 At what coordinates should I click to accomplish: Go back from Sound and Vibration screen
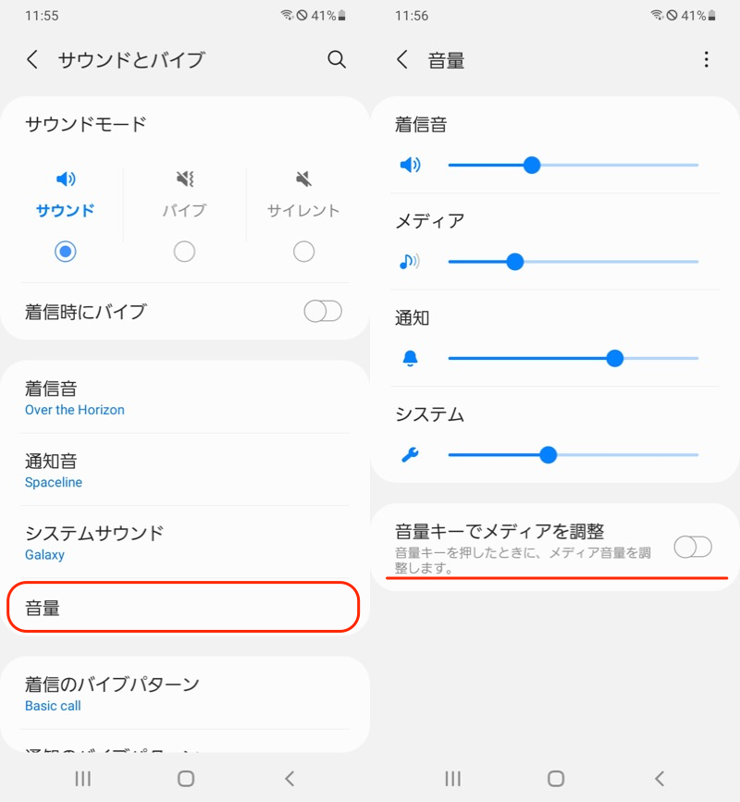[33, 60]
